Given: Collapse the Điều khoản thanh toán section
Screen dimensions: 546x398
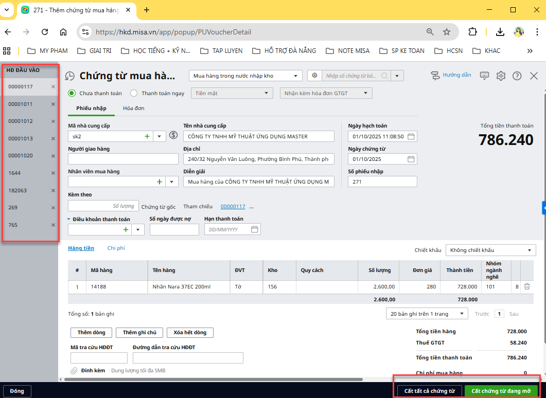Looking at the screenshot, I should [70, 219].
